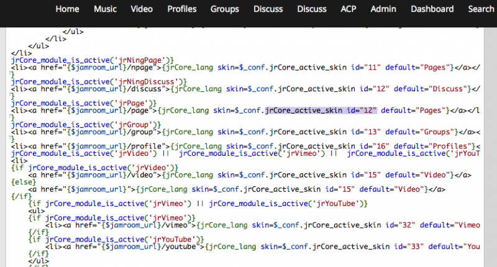
Task: Go to the Admin nav item
Action: (x=383, y=9)
